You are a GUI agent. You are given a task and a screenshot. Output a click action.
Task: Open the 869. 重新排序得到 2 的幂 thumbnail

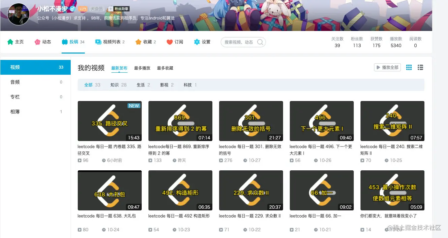[x=180, y=121]
